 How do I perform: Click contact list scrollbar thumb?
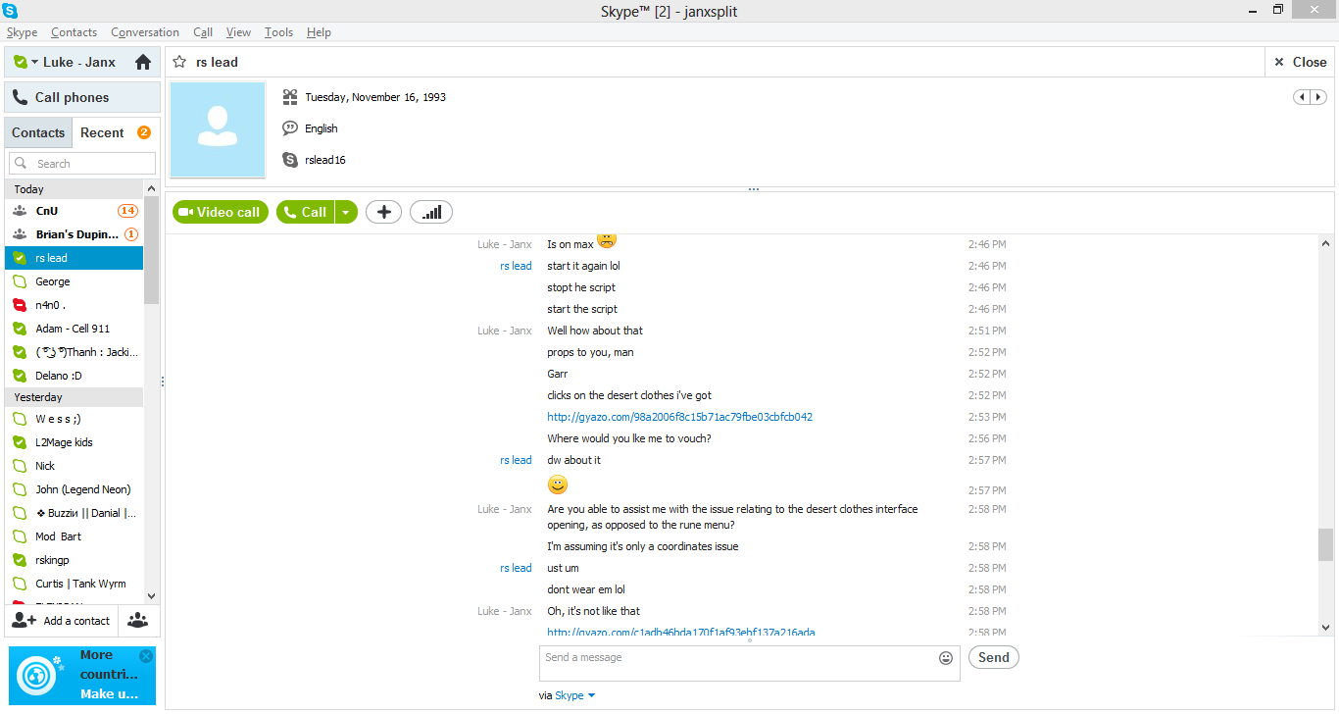[151, 251]
